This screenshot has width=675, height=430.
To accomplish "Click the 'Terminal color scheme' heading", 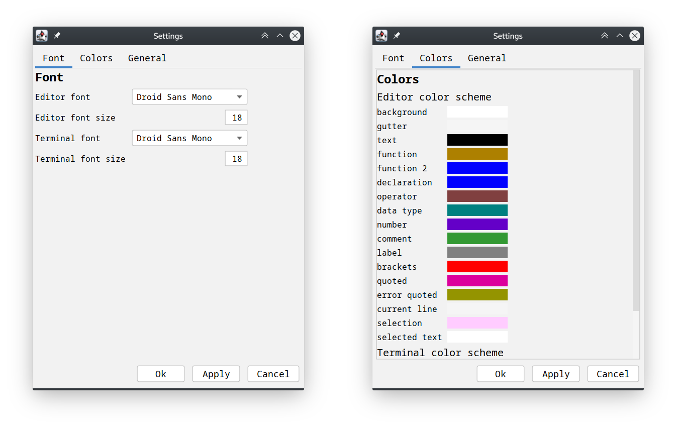I will click(x=440, y=353).
